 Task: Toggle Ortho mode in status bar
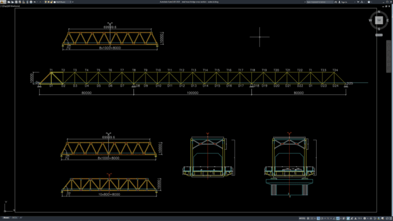click(x=318, y=219)
